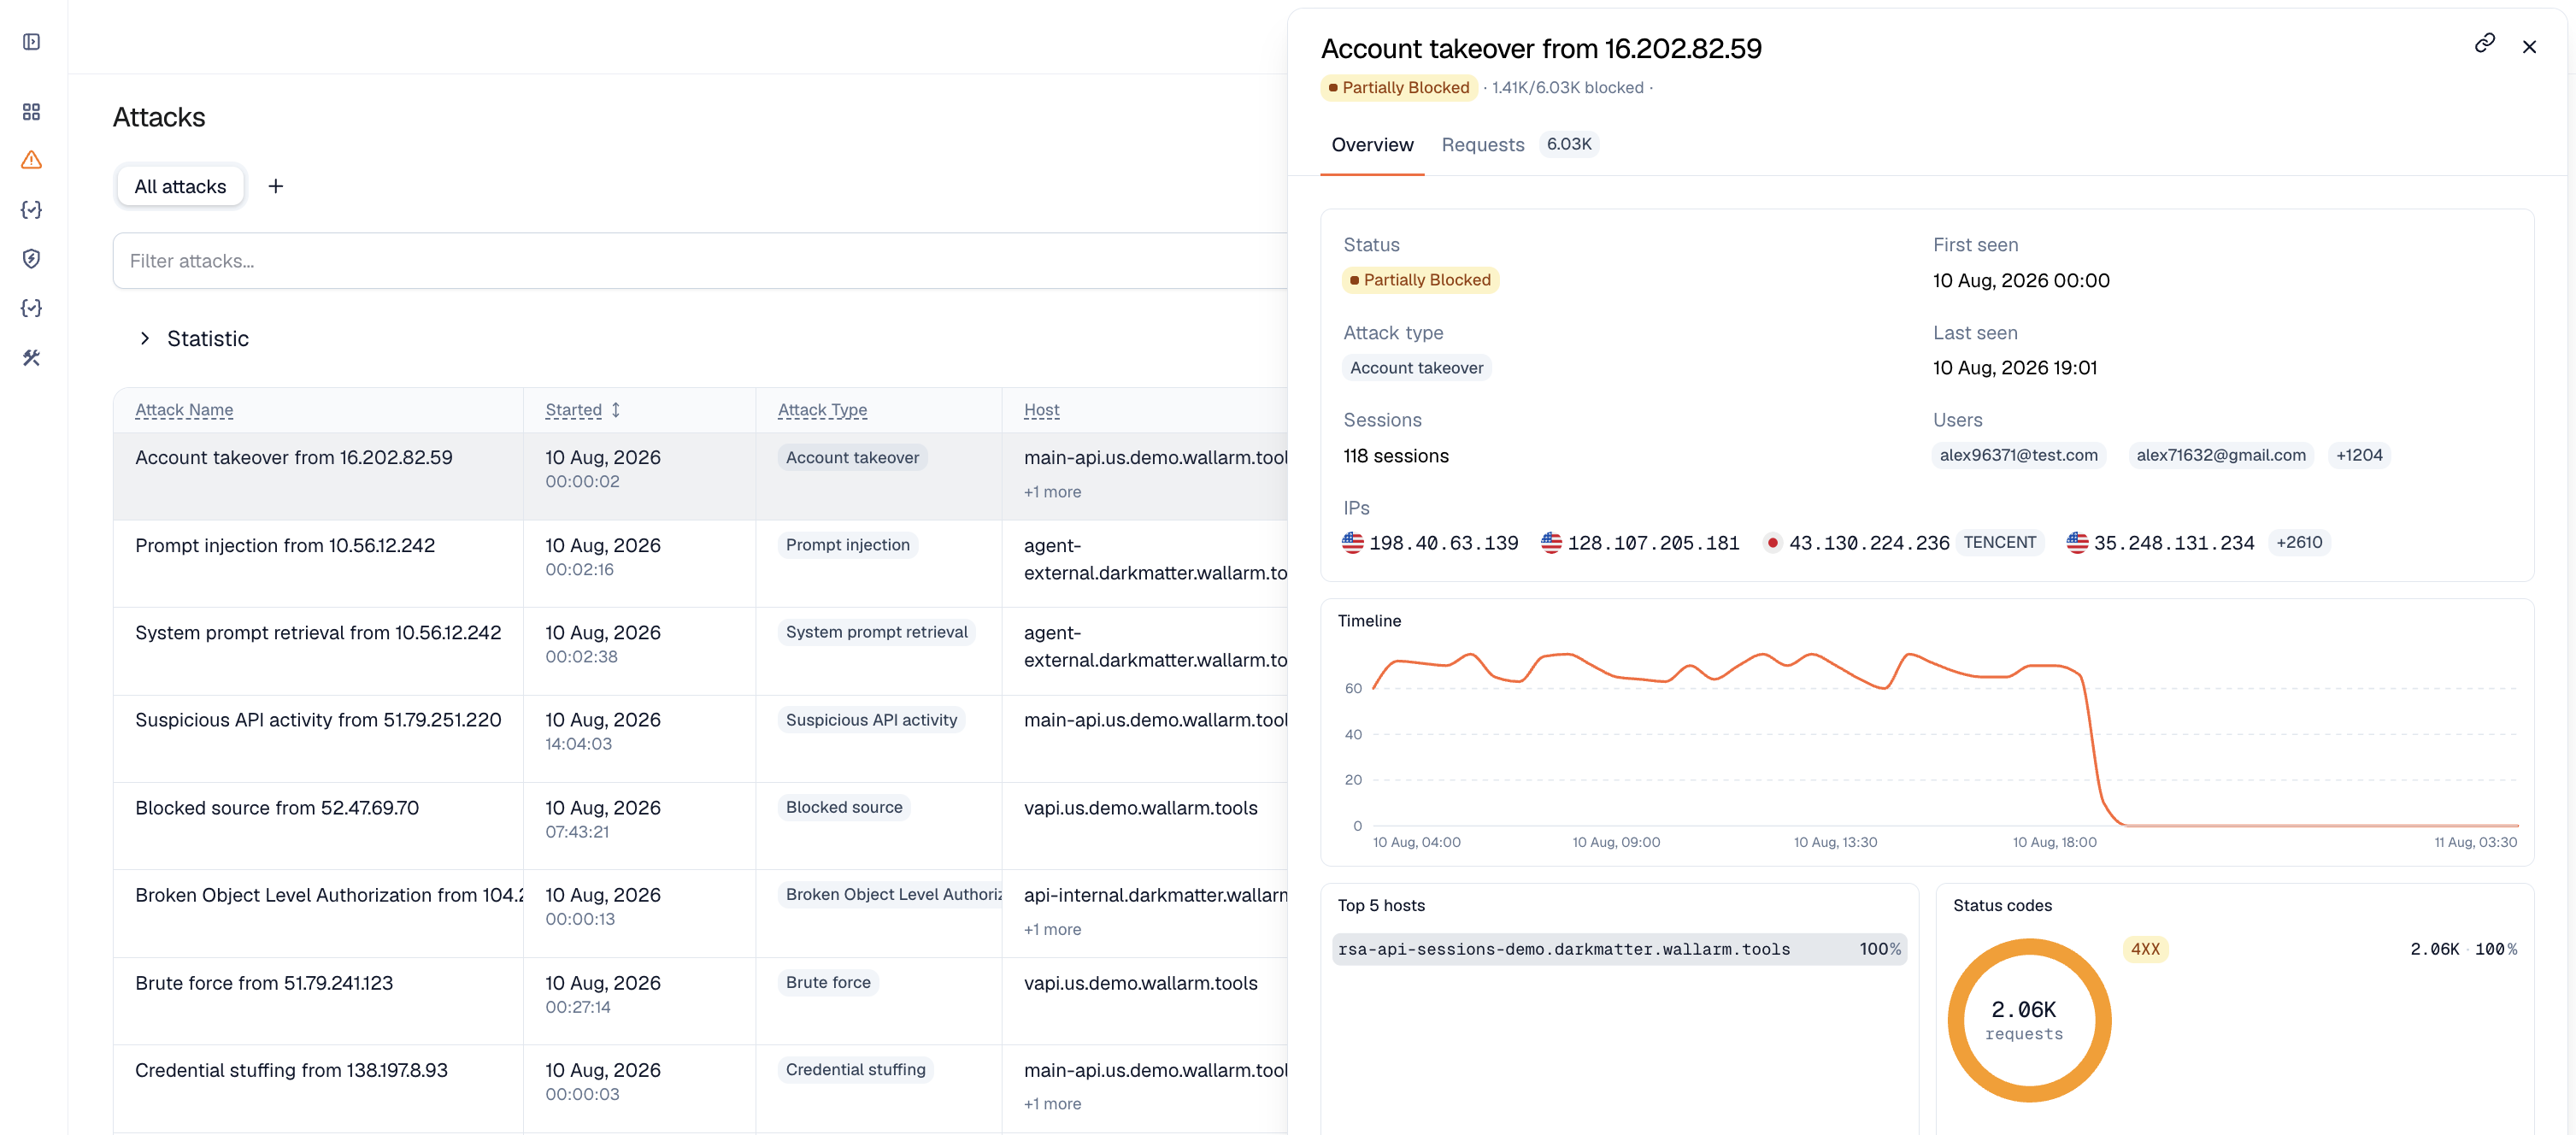This screenshot has width=2576, height=1135.
Task: Open the shield security icon in sidebar
Action: (31, 259)
